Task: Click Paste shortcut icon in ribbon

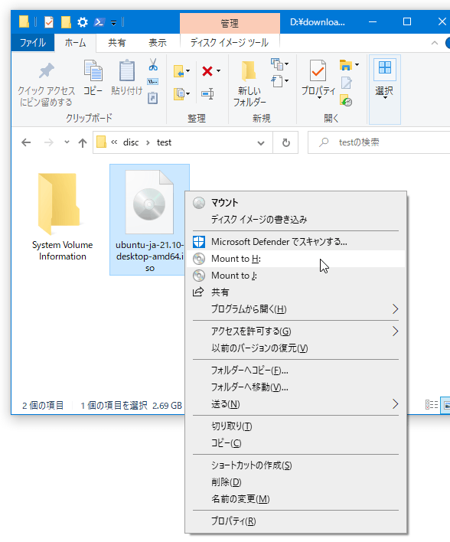Action: tap(153, 98)
